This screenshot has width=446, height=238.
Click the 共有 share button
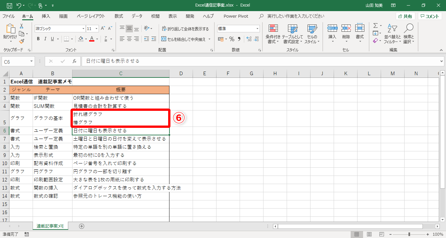tap(405, 16)
